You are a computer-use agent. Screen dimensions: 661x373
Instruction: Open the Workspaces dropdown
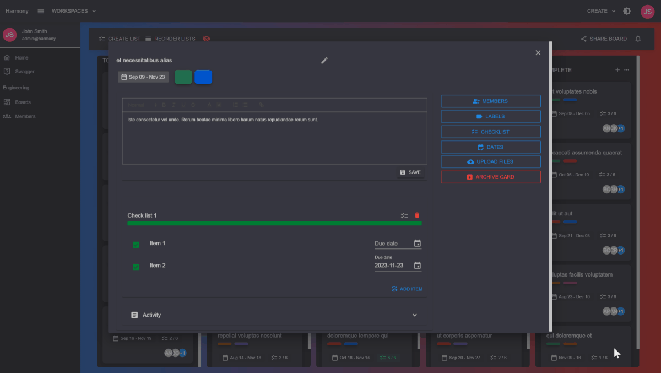(73, 11)
